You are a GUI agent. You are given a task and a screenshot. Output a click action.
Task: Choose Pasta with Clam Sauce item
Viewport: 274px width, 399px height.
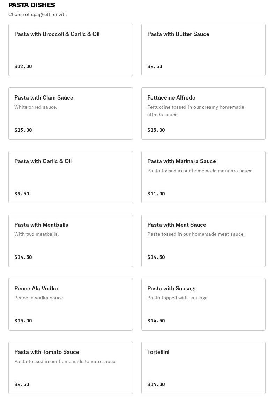pos(71,114)
